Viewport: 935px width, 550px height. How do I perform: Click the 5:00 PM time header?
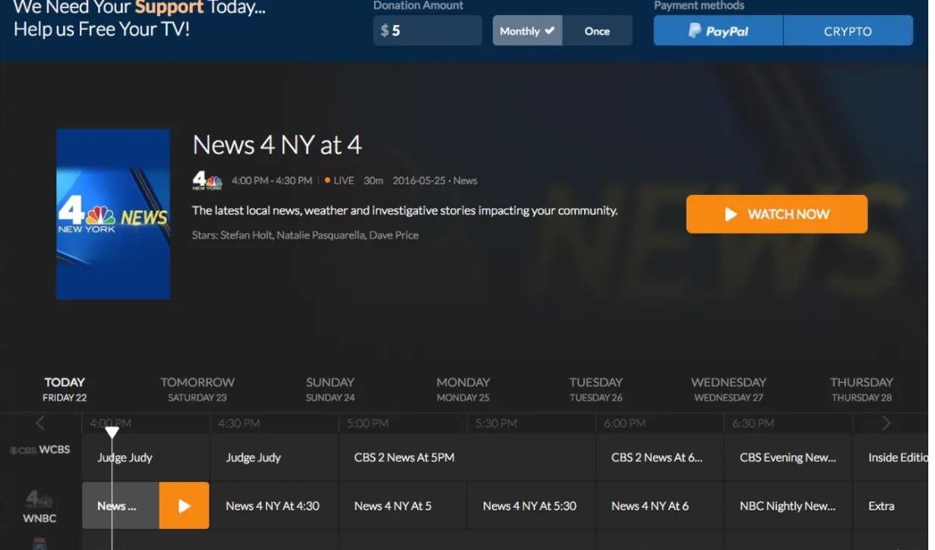click(x=368, y=423)
